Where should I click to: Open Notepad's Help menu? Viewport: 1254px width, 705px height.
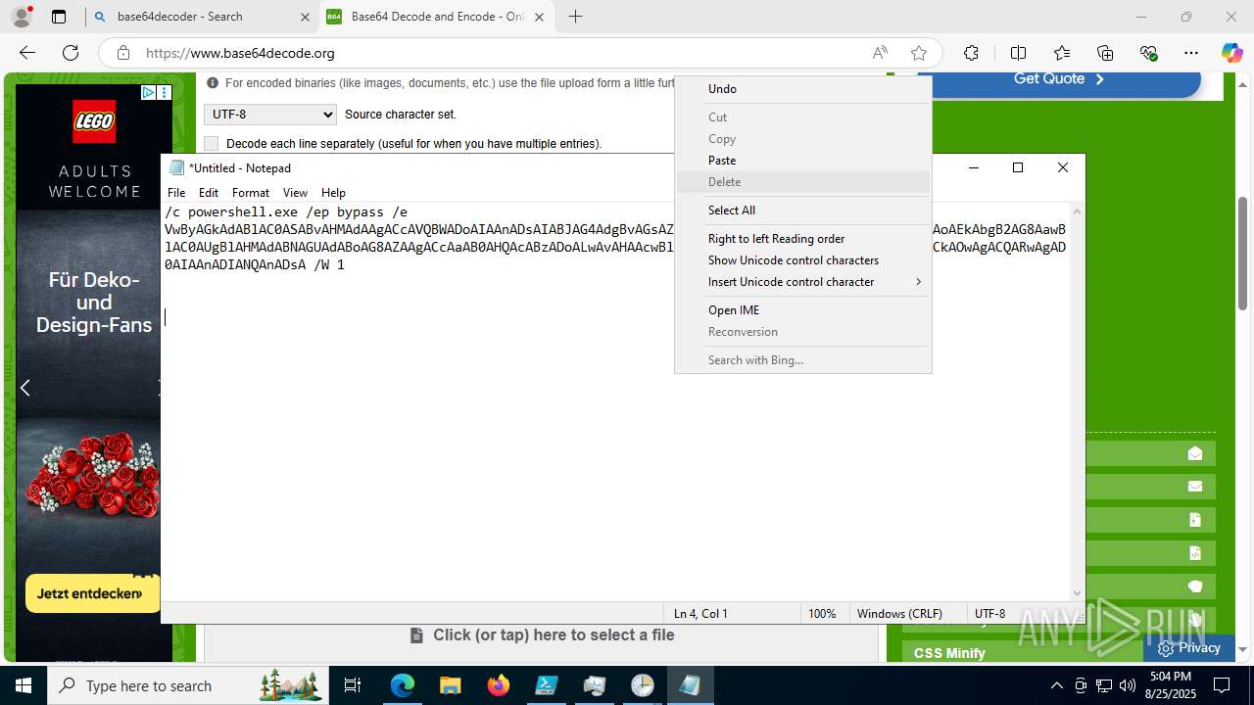pyautogui.click(x=334, y=193)
